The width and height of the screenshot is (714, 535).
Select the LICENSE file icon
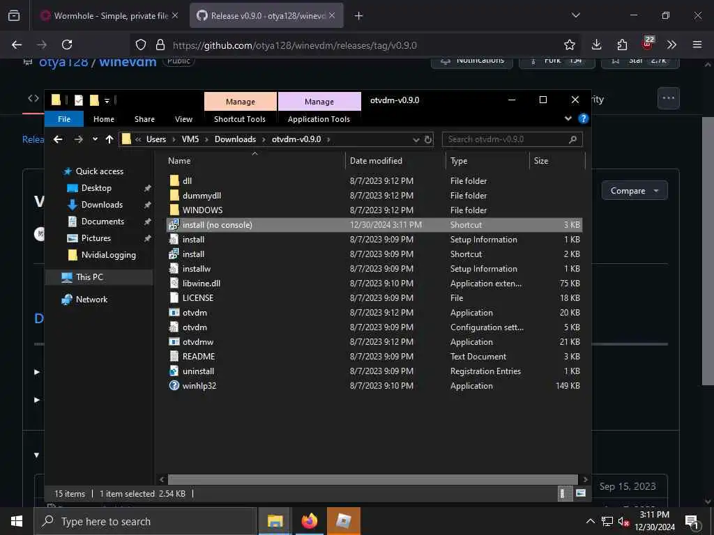pyautogui.click(x=174, y=297)
